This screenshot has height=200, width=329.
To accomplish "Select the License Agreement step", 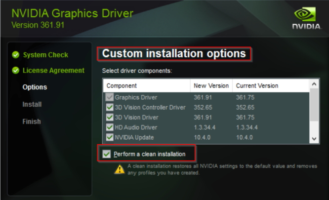I will 53,71.
